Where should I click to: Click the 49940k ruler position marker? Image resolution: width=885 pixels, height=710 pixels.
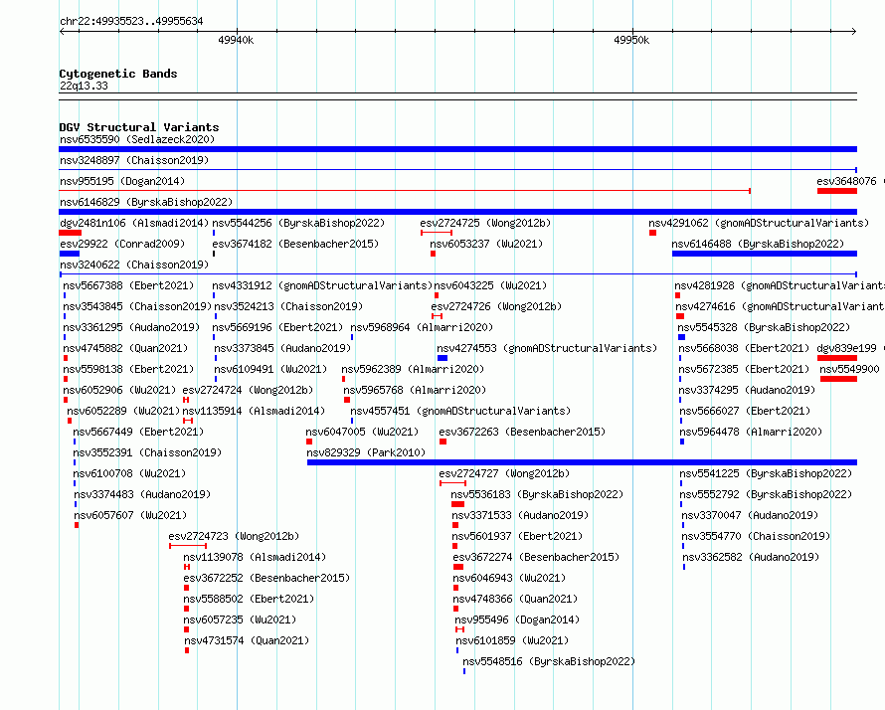pyautogui.click(x=236, y=40)
